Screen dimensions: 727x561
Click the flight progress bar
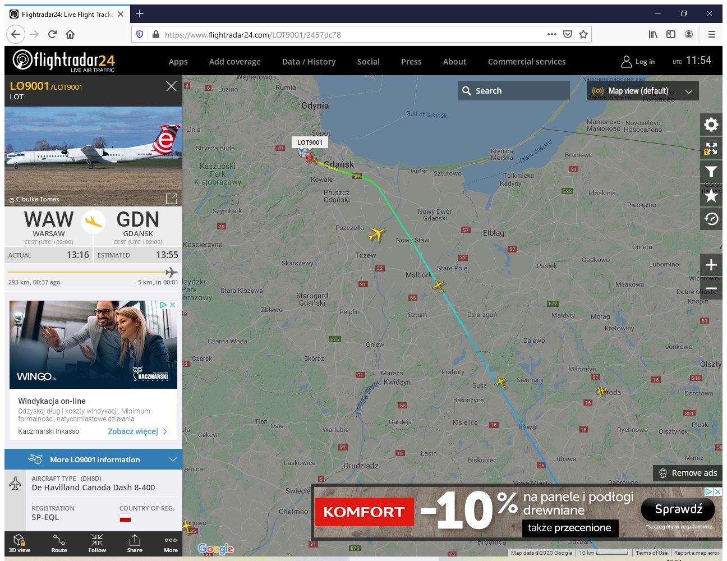click(93, 272)
